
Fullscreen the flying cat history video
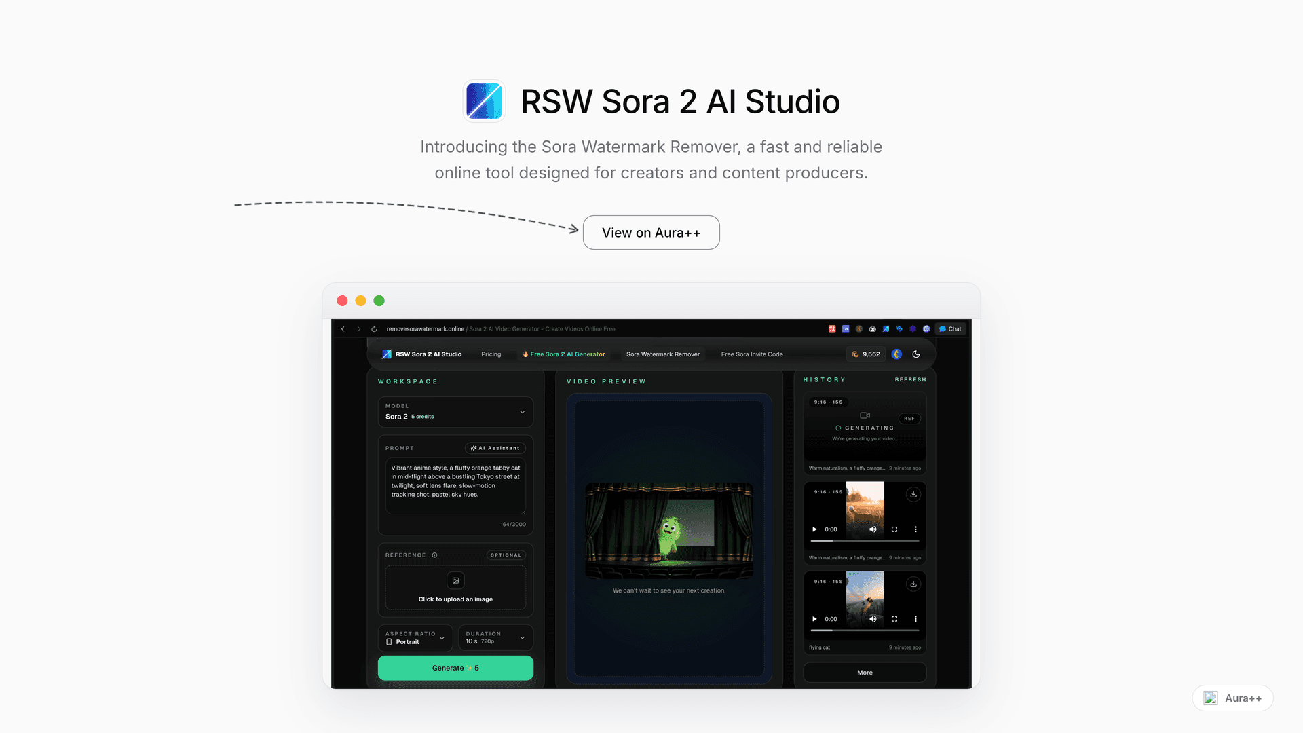[894, 619]
